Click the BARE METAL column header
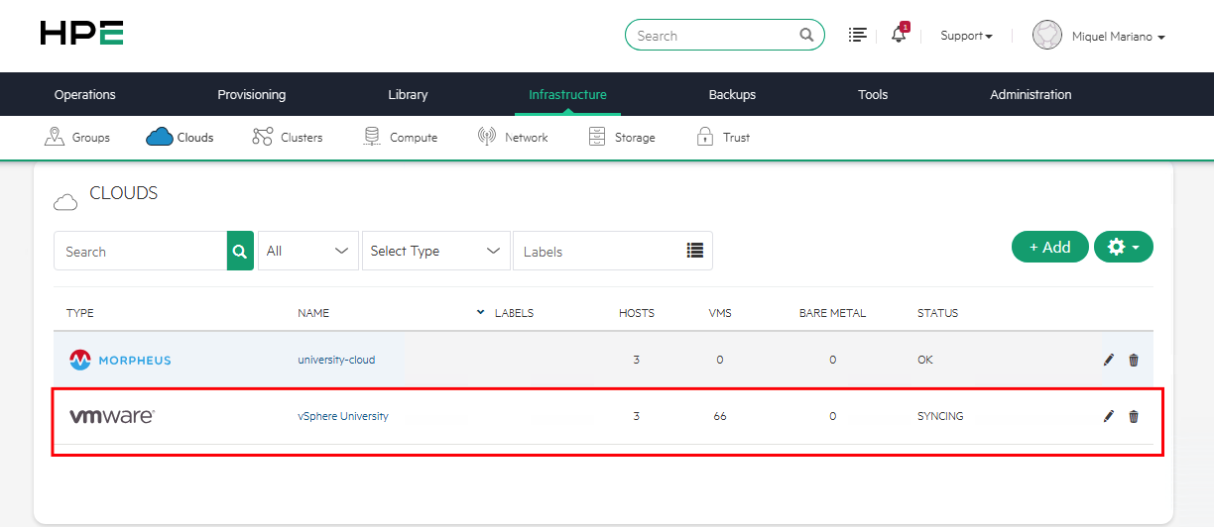Image resolution: width=1214 pixels, height=527 pixels. point(832,313)
